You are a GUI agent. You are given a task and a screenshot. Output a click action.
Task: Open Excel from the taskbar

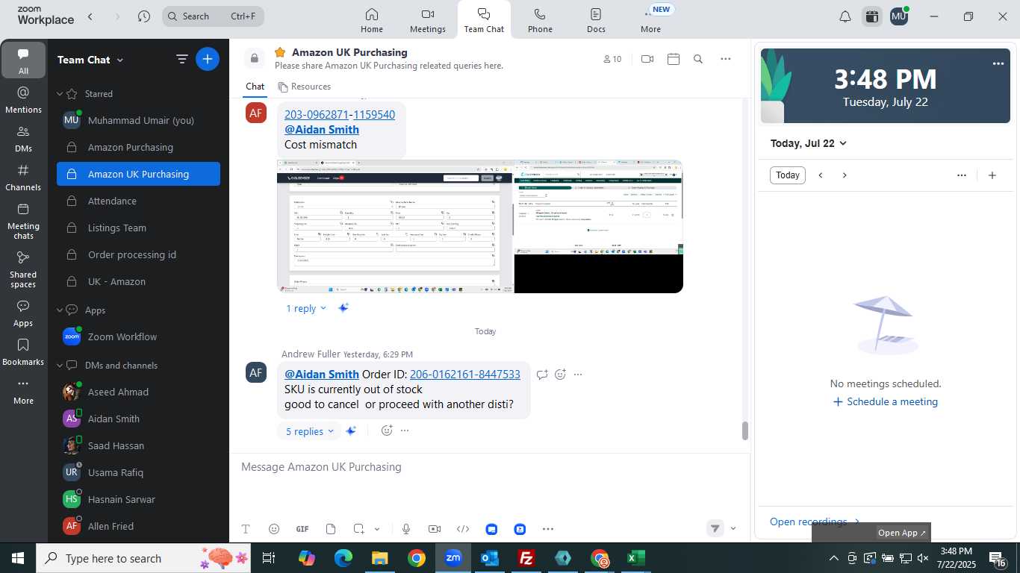636,558
